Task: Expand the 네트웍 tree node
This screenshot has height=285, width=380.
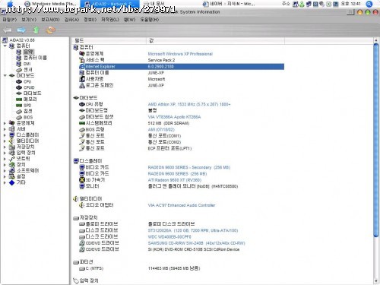Action: 5,159
